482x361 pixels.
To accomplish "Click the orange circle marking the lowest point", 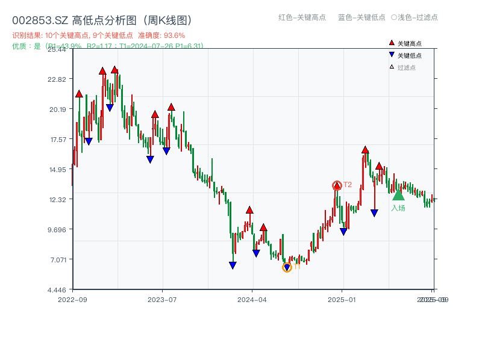I will point(287,267).
